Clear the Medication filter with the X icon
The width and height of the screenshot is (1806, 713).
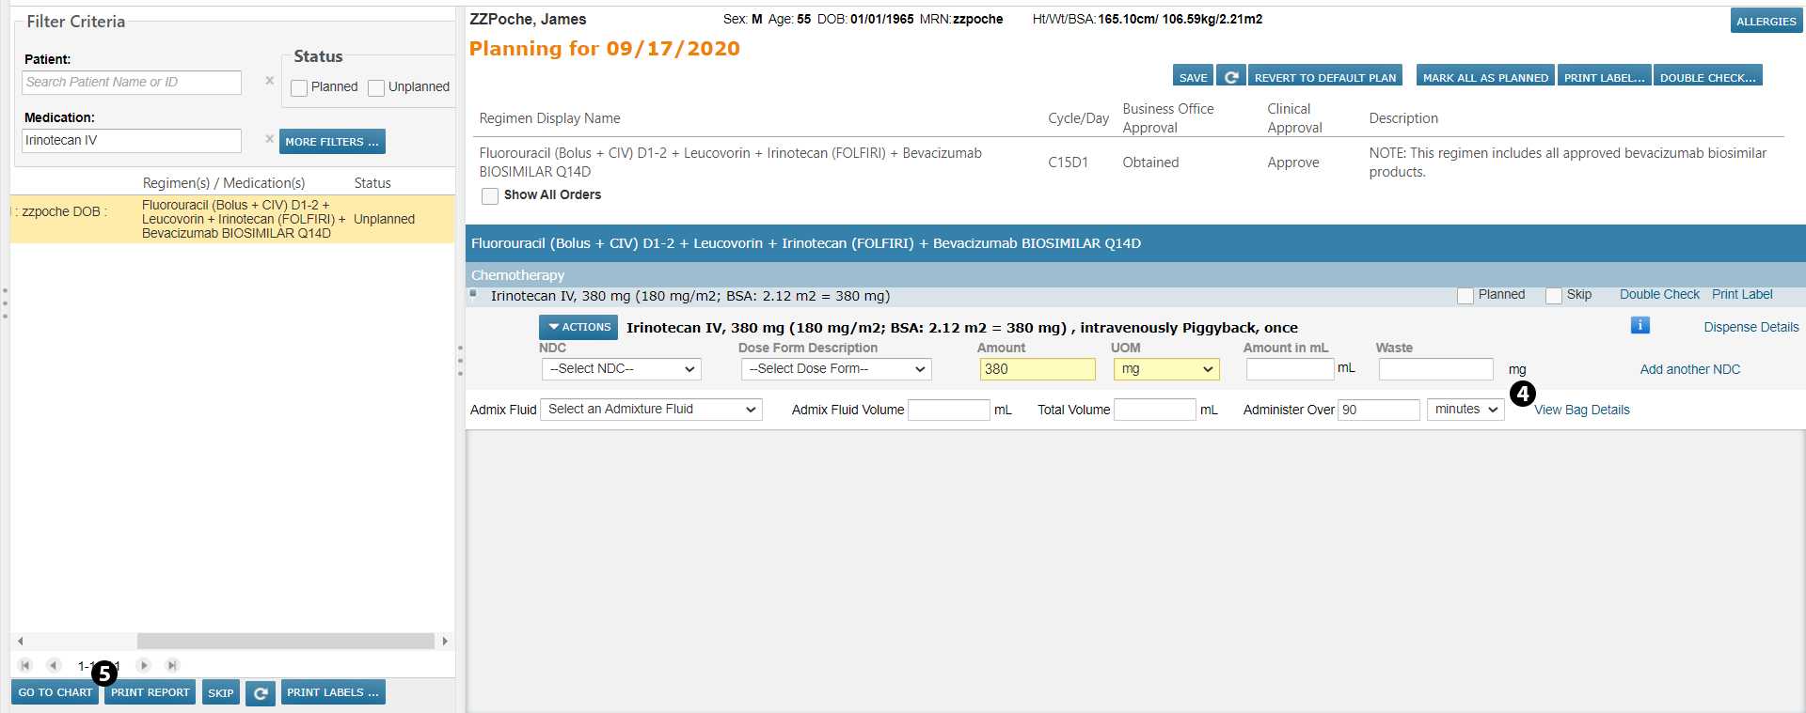[270, 139]
